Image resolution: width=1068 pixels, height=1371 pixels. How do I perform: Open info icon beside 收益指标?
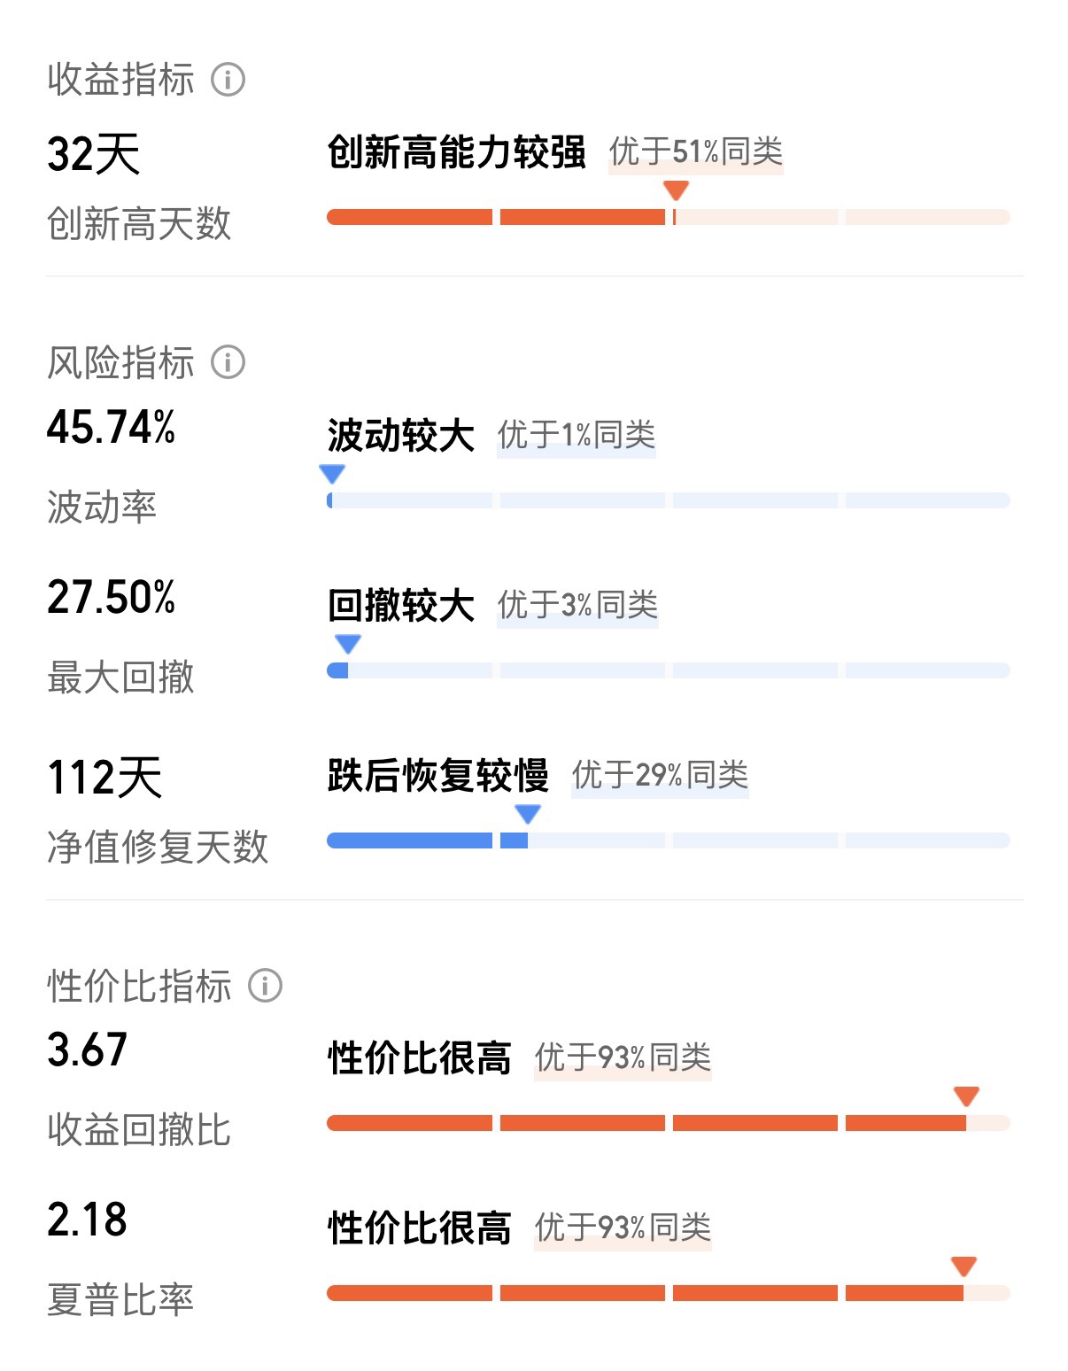coord(228,80)
